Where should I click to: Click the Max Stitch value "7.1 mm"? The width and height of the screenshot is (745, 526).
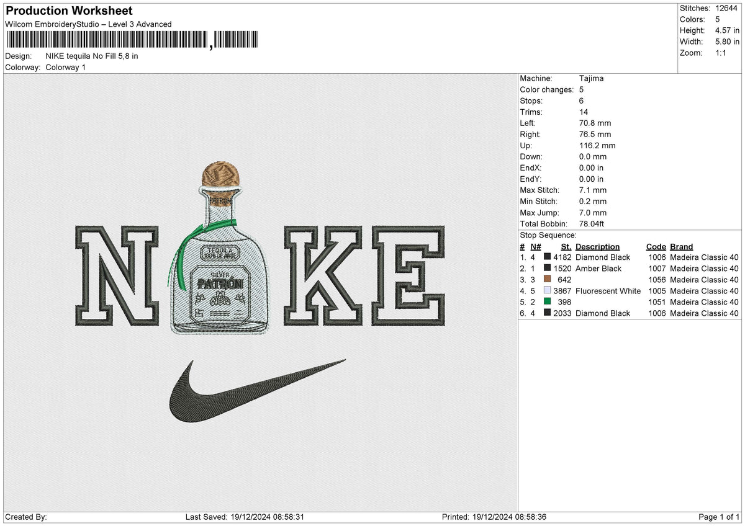pos(592,190)
